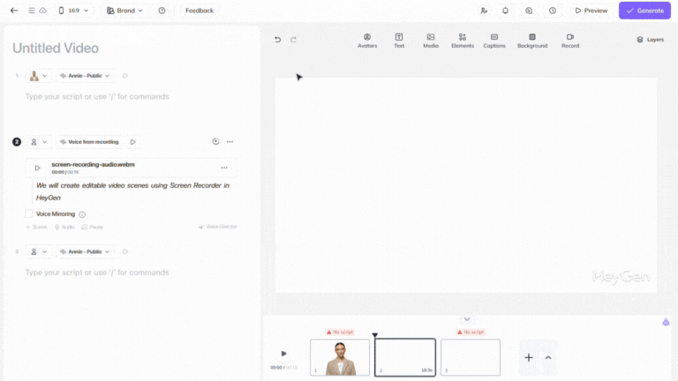The image size is (678, 381).
Task: Click scene 3 No script warning
Action: point(471,332)
